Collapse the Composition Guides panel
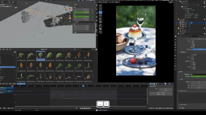206x115 pixels. [x=180, y=52]
